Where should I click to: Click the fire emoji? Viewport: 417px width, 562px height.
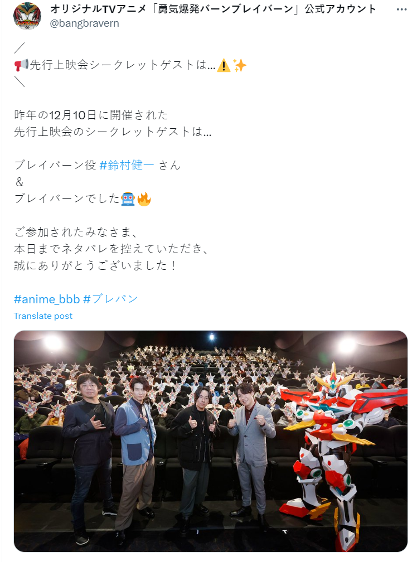click(144, 199)
